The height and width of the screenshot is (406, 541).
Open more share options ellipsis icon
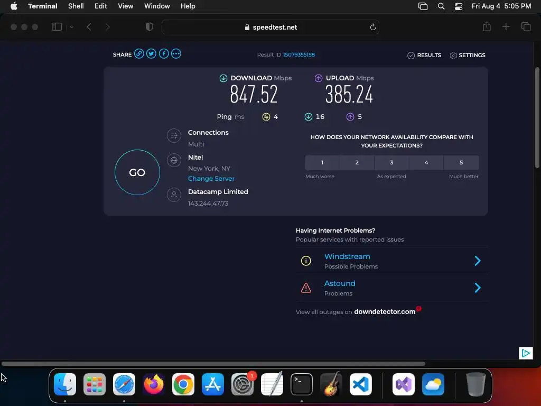click(176, 54)
